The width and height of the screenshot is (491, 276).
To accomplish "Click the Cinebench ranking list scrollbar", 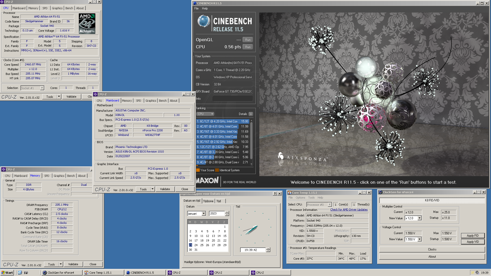I will (x=251, y=142).
